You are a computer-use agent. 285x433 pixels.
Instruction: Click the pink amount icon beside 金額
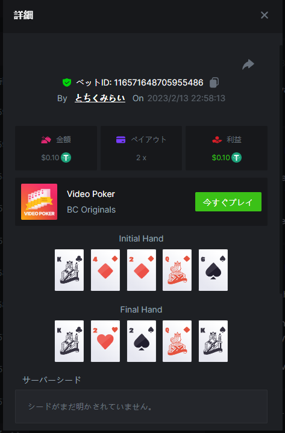tap(46, 140)
